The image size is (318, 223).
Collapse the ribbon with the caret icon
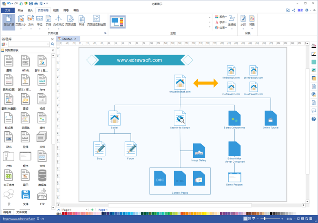314,10
